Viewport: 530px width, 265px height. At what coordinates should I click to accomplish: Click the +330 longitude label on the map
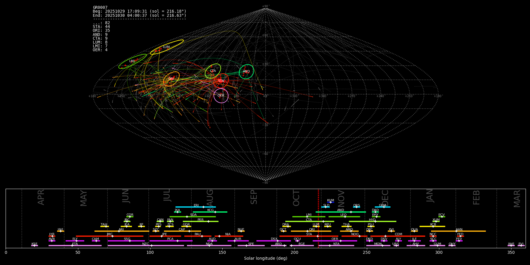point(294,96)
